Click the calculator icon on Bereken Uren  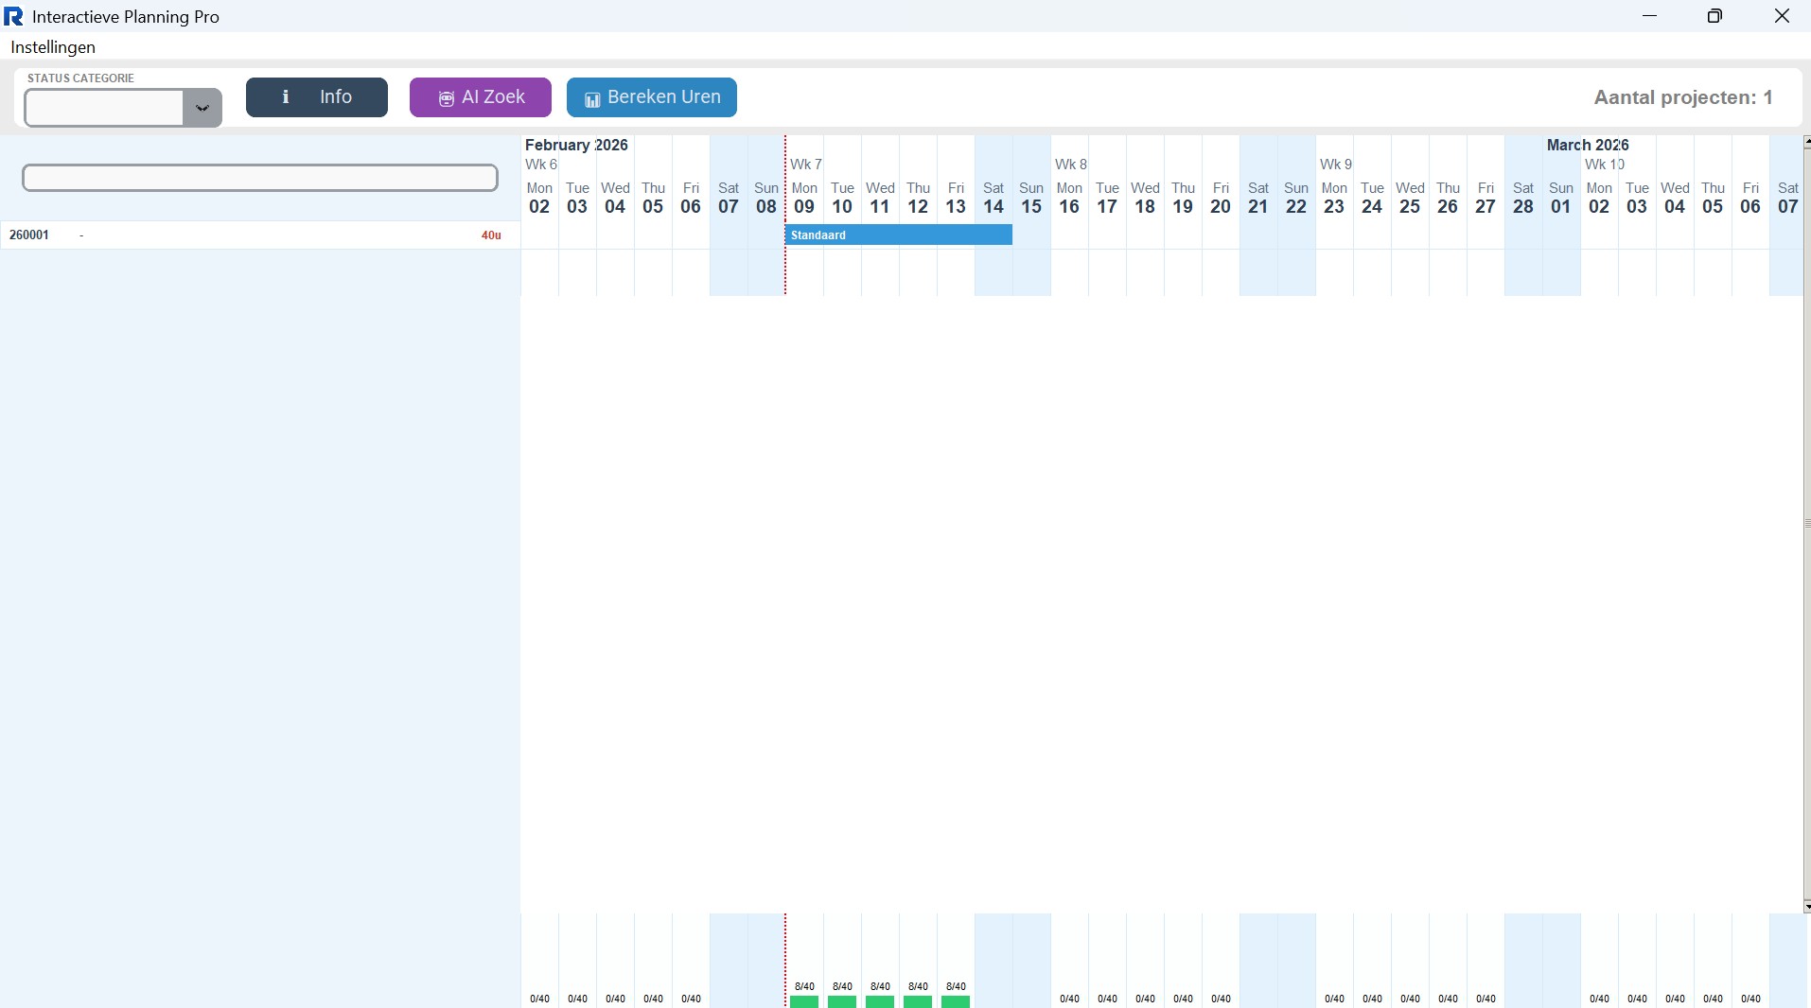(x=592, y=99)
